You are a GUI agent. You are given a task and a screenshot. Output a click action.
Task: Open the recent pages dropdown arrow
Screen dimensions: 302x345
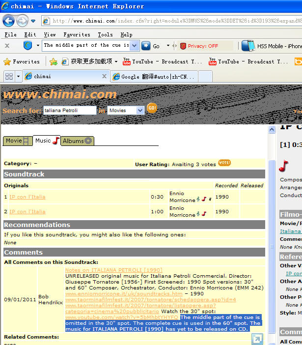33,21
